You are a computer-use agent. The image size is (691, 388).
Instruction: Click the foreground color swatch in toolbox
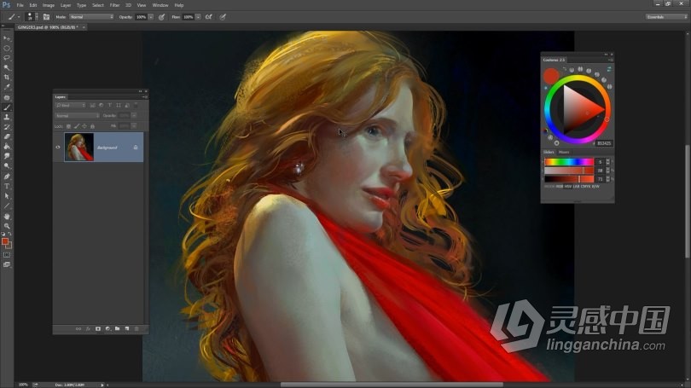pos(5,241)
